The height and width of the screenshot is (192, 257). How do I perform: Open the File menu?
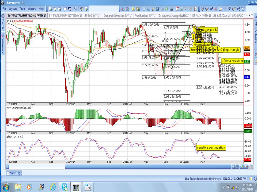pyautogui.click(x=5, y=9)
